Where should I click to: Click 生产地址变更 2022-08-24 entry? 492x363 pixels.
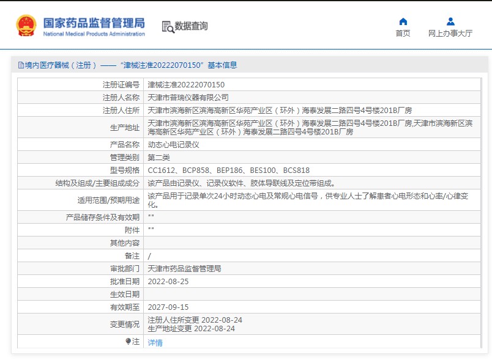[x=192, y=329]
